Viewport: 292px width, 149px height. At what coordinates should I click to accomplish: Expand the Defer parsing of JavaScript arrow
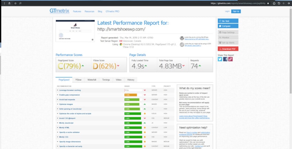coord(58,109)
